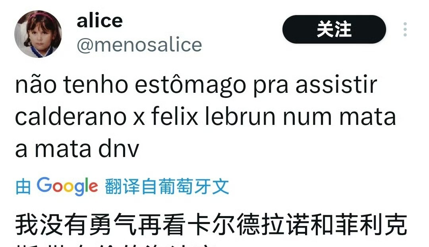Tap the black 关注 follow button
The height and width of the screenshot is (247, 429).
click(334, 29)
